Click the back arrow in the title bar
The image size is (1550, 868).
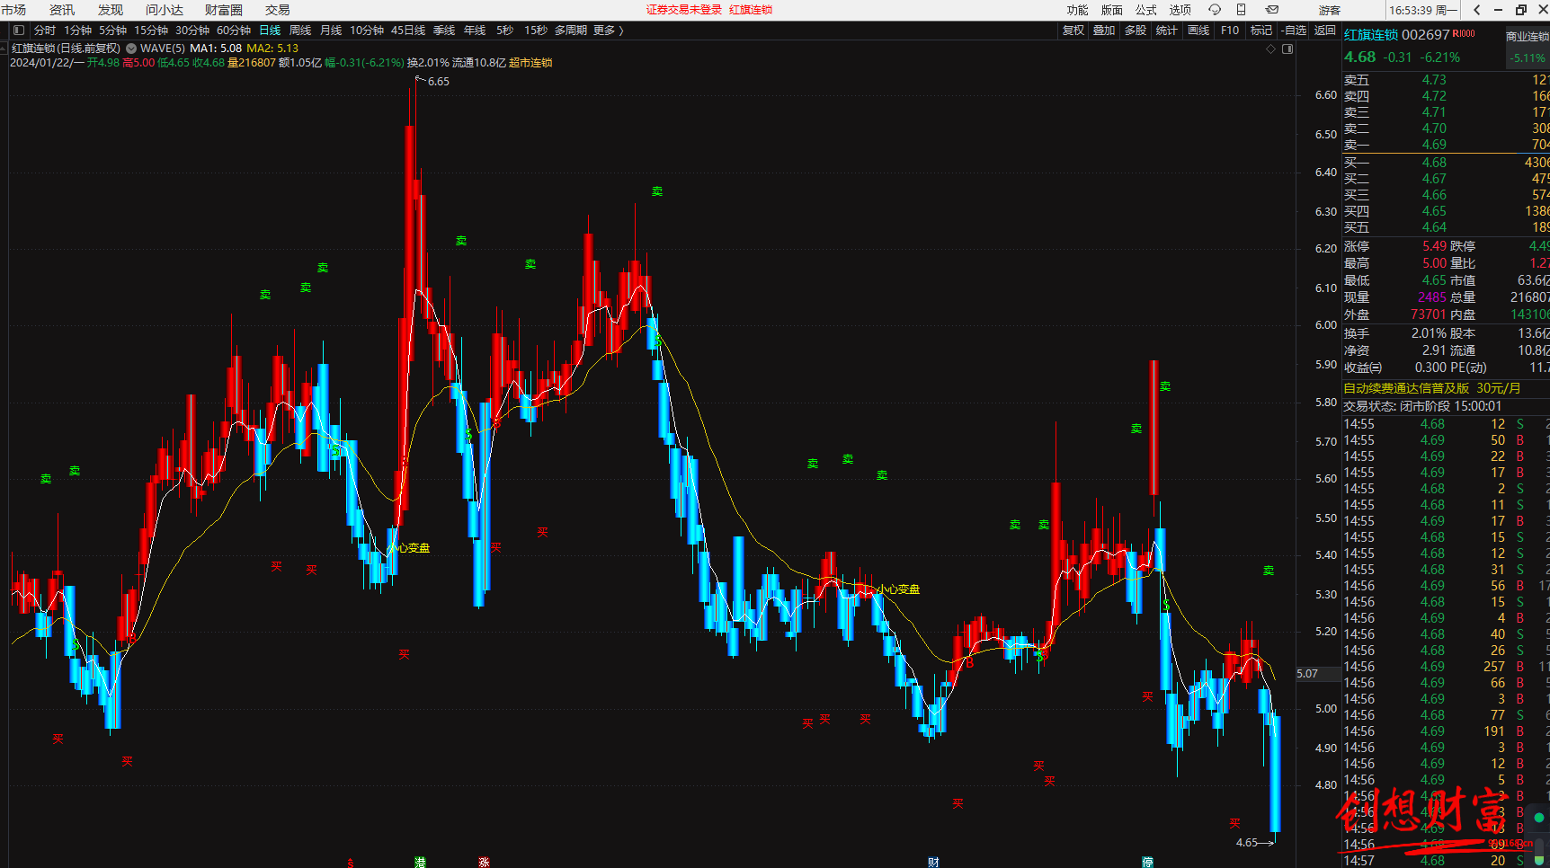pos(1476,10)
